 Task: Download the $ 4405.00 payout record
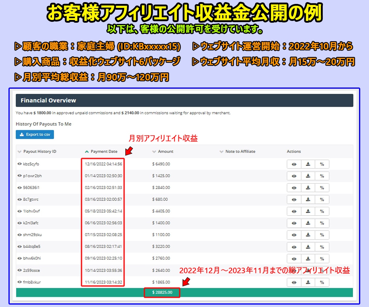pyautogui.click(x=308, y=211)
